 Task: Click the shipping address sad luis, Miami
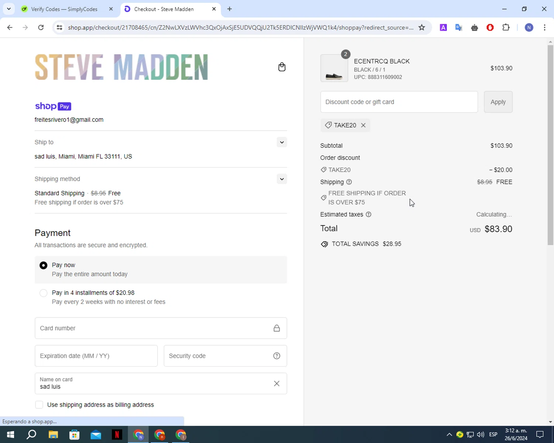click(83, 157)
